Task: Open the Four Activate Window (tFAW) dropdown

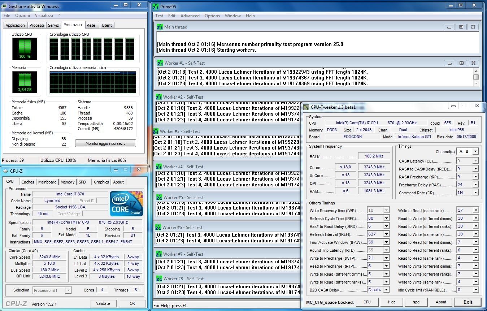Action: (x=386, y=242)
